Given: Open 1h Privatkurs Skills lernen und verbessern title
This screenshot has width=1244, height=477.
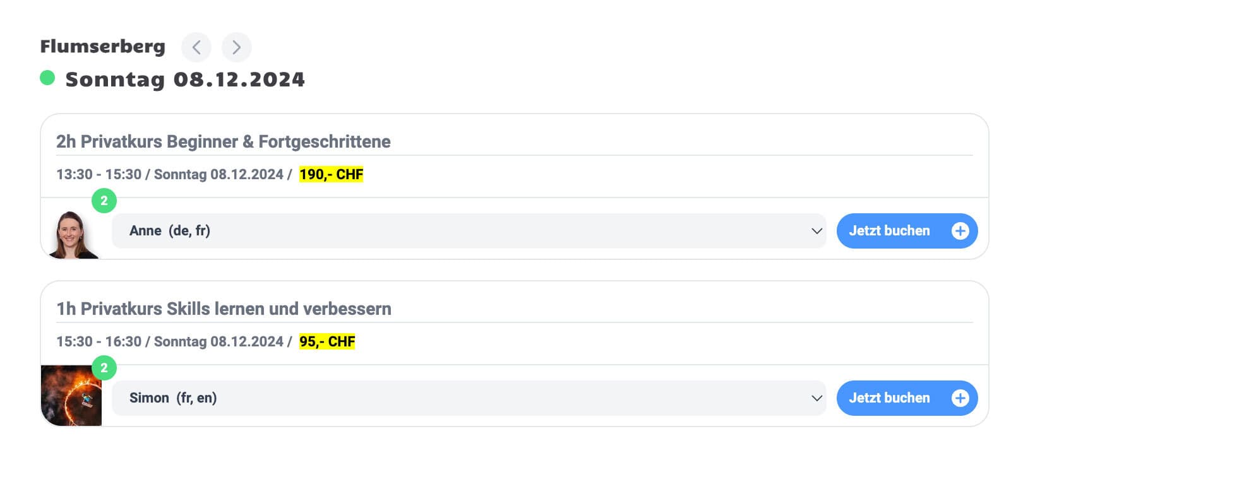Looking at the screenshot, I should pyautogui.click(x=224, y=309).
